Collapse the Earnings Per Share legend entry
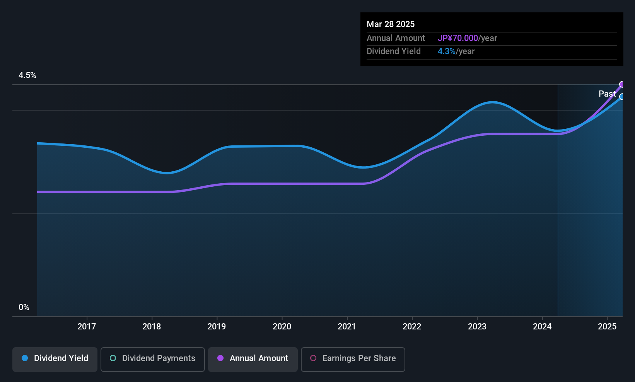The width and height of the screenshot is (635, 382). pyautogui.click(x=353, y=359)
